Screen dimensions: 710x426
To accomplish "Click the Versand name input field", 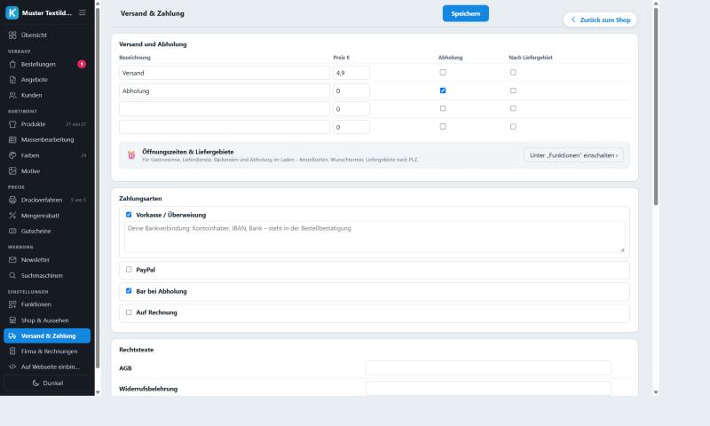I will pos(225,73).
